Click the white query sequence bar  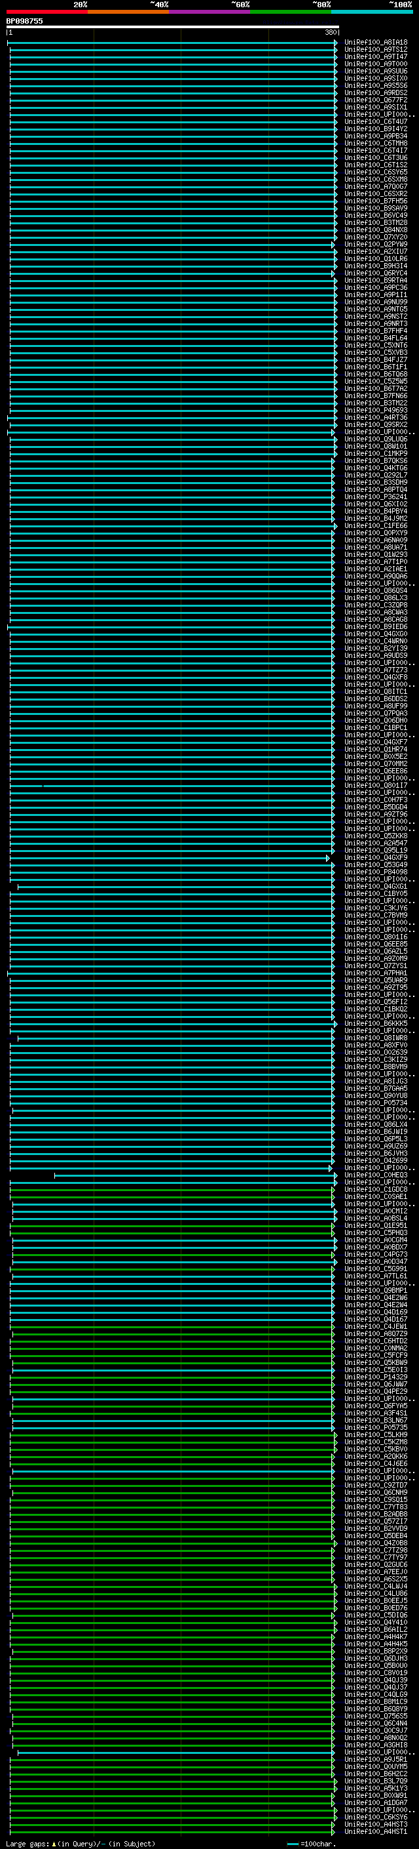click(173, 26)
